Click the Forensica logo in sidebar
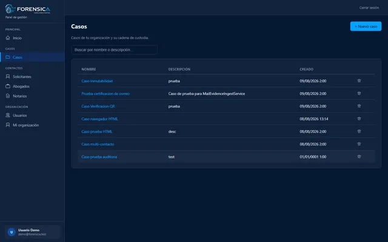This screenshot has height=242, width=388. [x=28, y=9]
